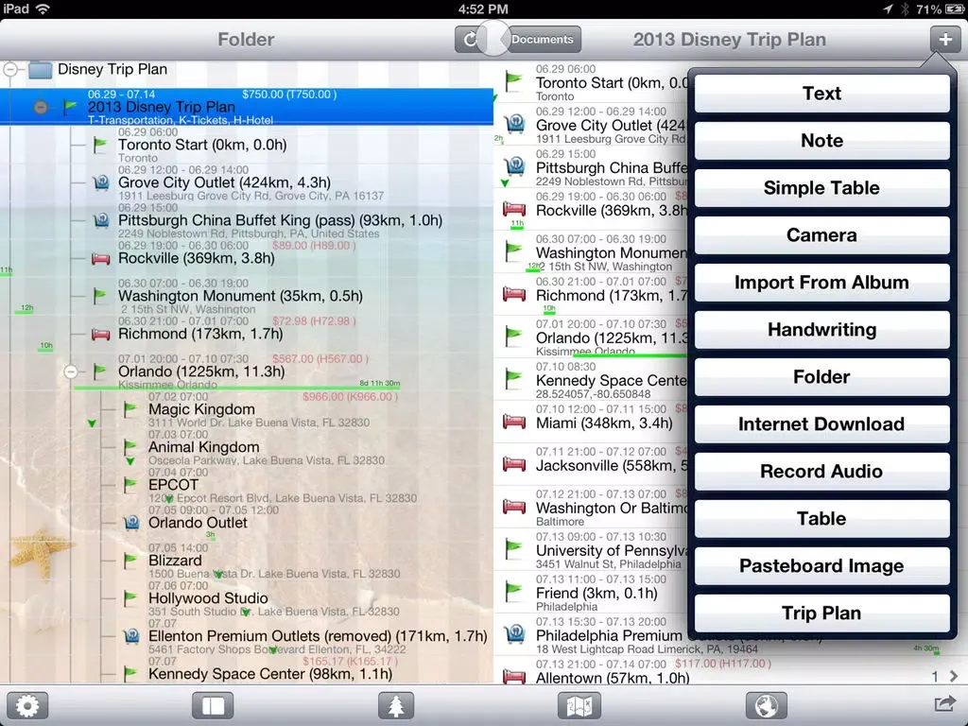968x726 pixels.
Task: Collapse the 2013 Disney Trip Plan node
Action: [x=41, y=107]
